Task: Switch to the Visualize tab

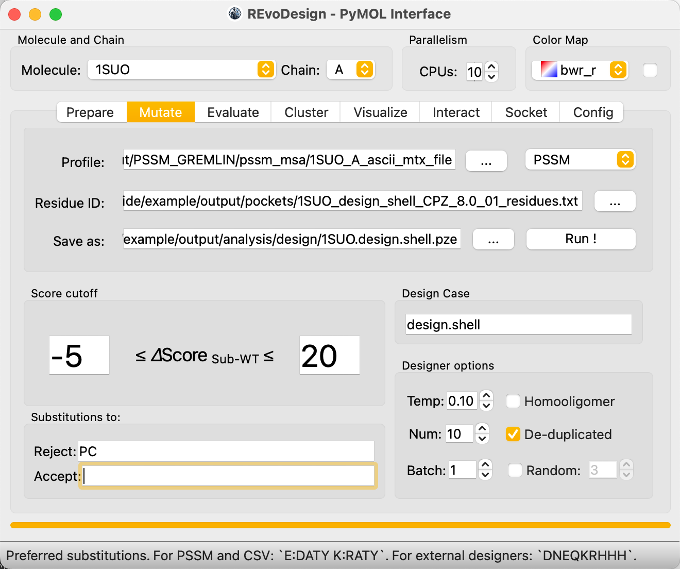Action: (x=380, y=112)
